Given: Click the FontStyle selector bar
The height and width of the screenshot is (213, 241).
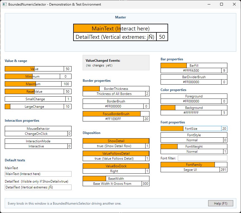Looking at the screenshot, I should pyautogui.click(x=194, y=135).
